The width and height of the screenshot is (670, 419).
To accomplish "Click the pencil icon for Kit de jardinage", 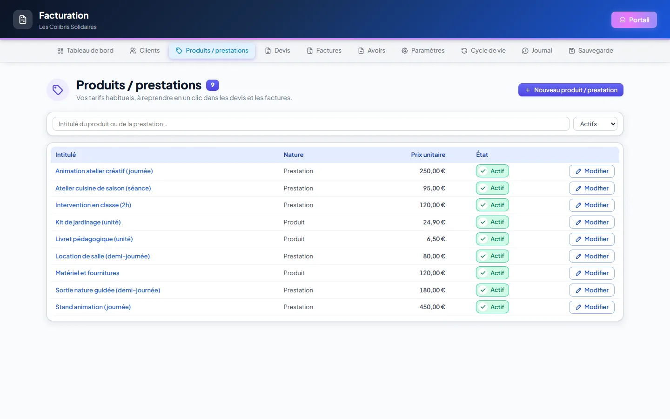I will pyautogui.click(x=578, y=223).
